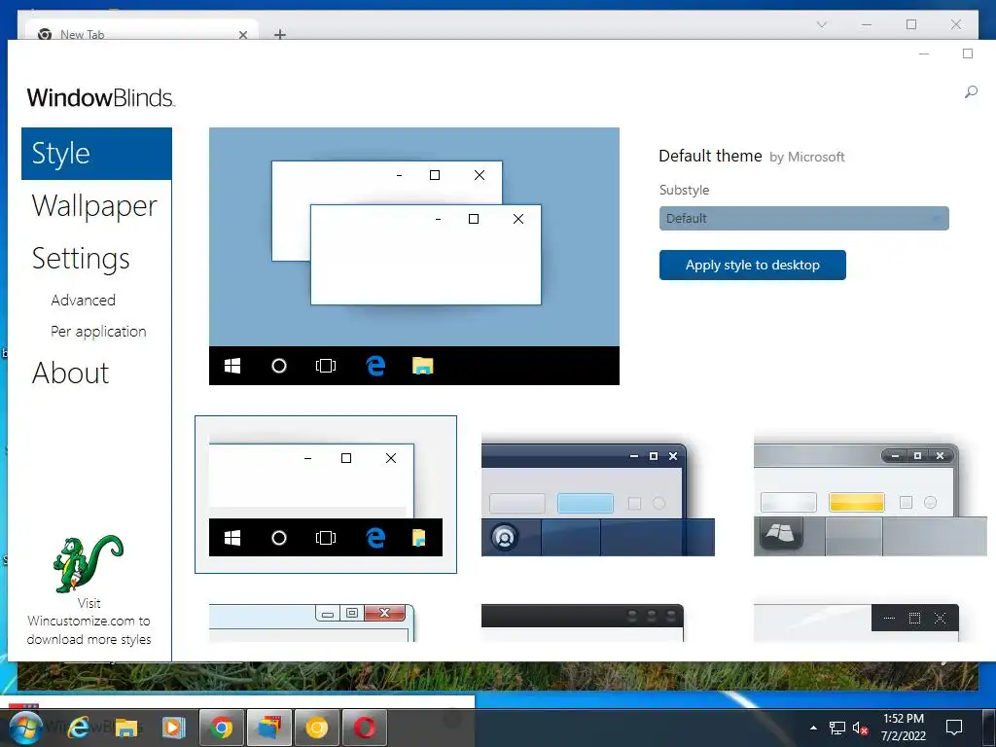Go to the About section

coord(70,373)
